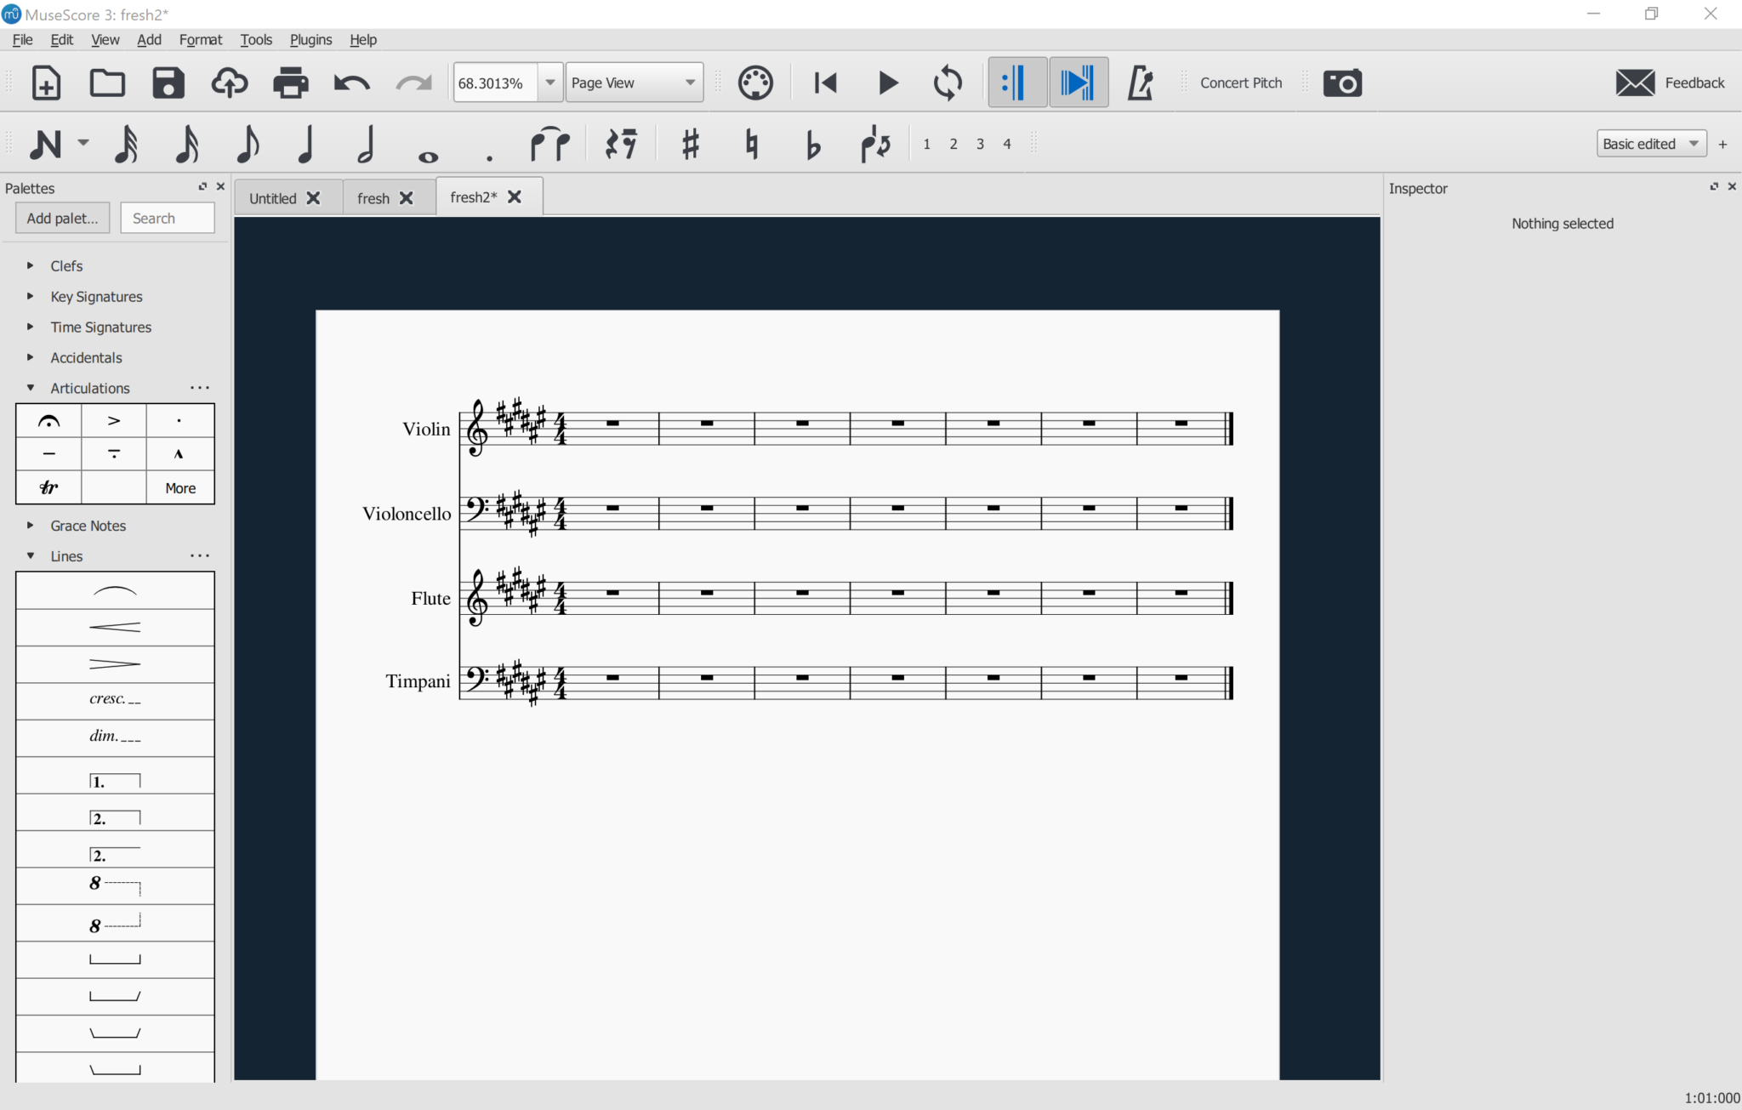Start playback with Play button
The height and width of the screenshot is (1110, 1742).
pyautogui.click(x=887, y=83)
